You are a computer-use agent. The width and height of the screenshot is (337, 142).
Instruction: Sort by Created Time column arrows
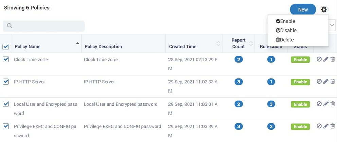pyautogui.click(x=218, y=43)
